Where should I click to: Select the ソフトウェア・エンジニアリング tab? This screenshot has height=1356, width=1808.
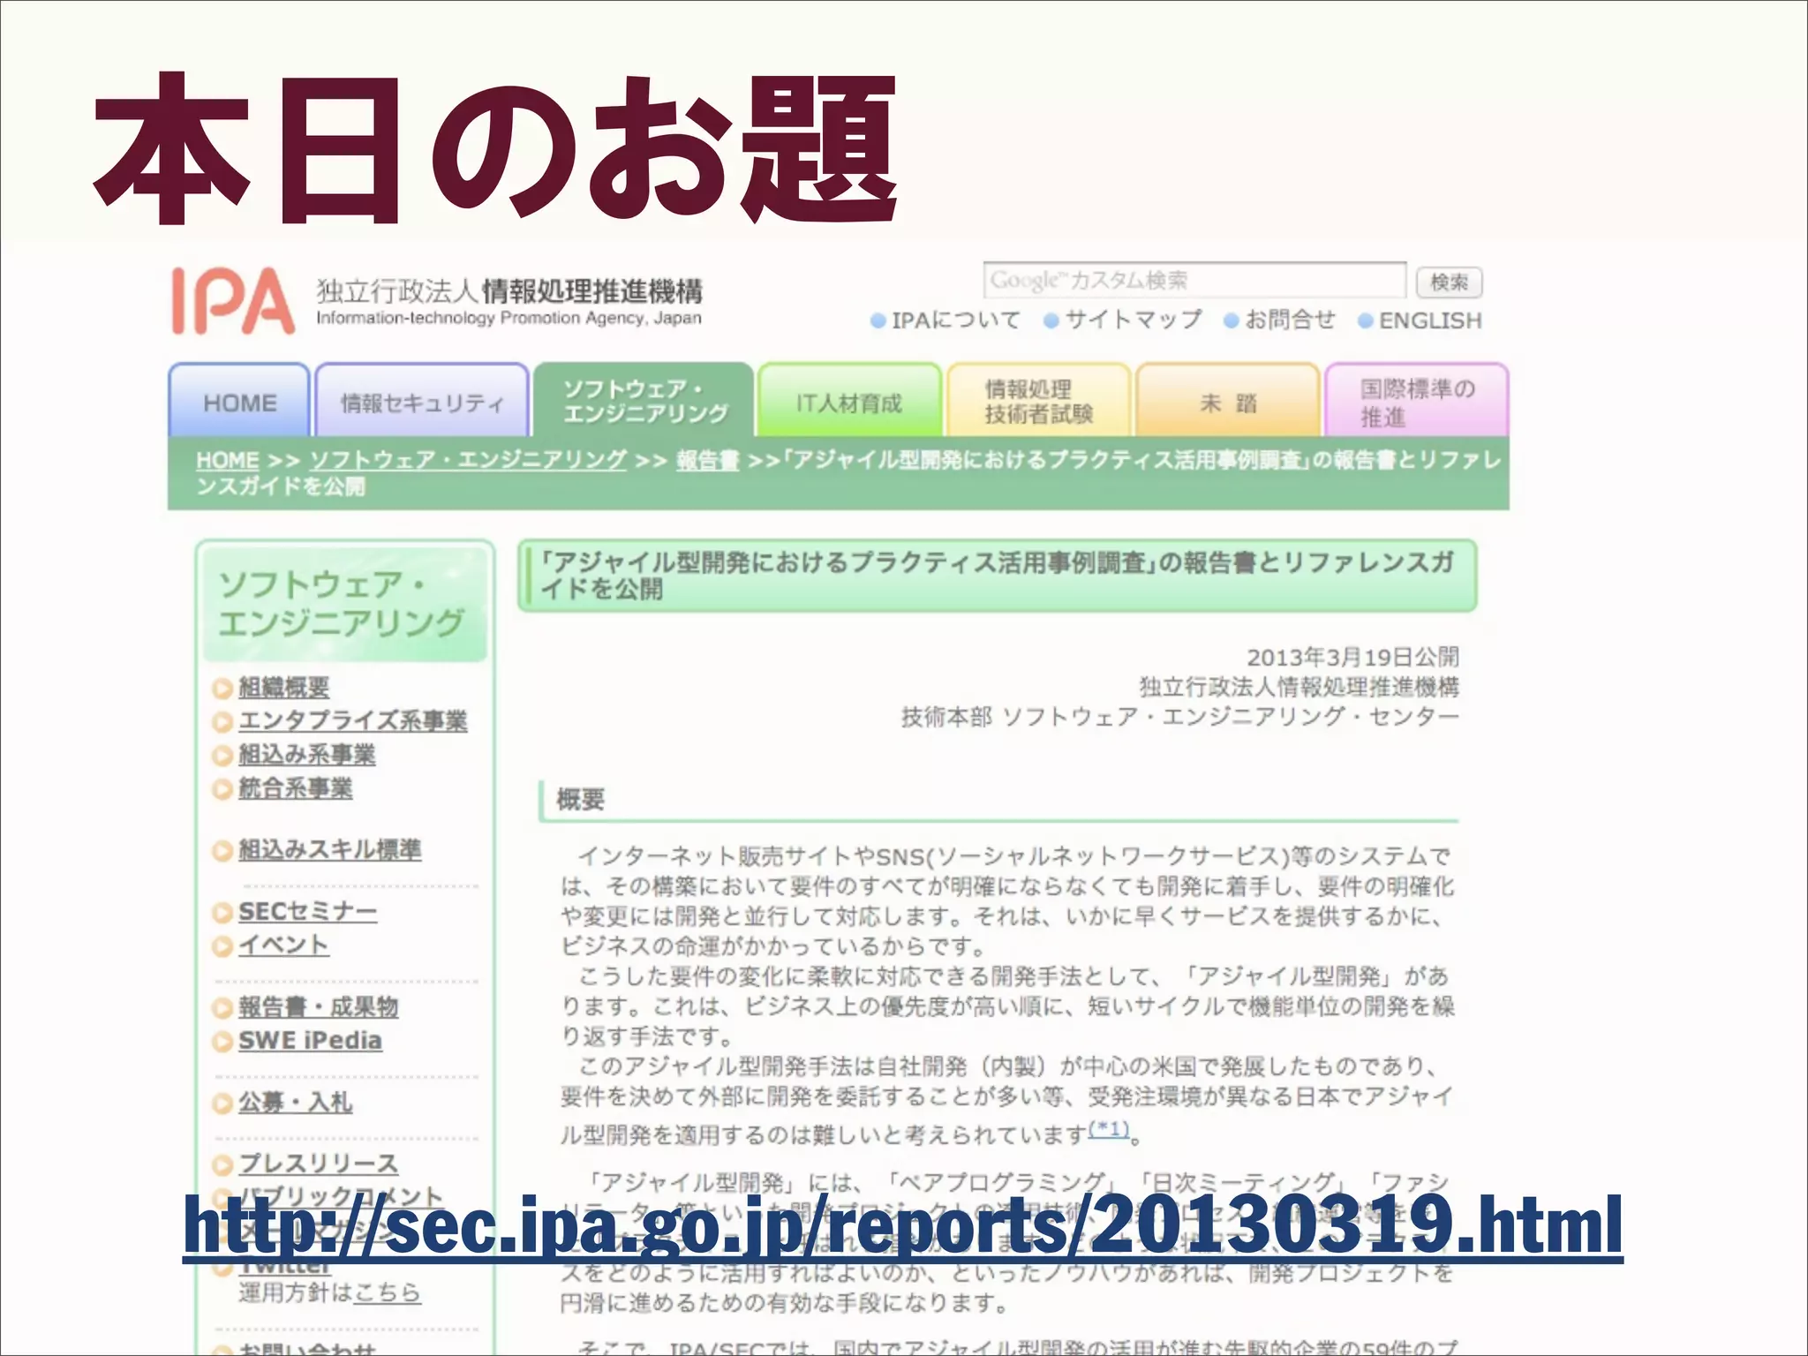pos(644,400)
